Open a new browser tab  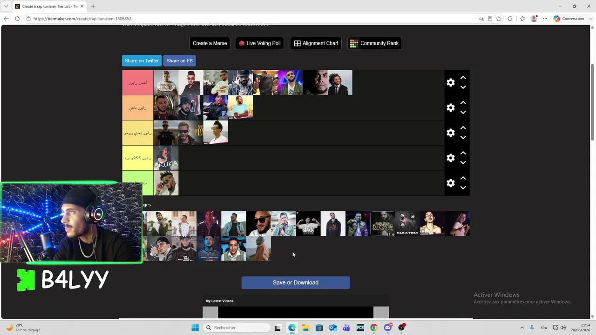click(93, 6)
